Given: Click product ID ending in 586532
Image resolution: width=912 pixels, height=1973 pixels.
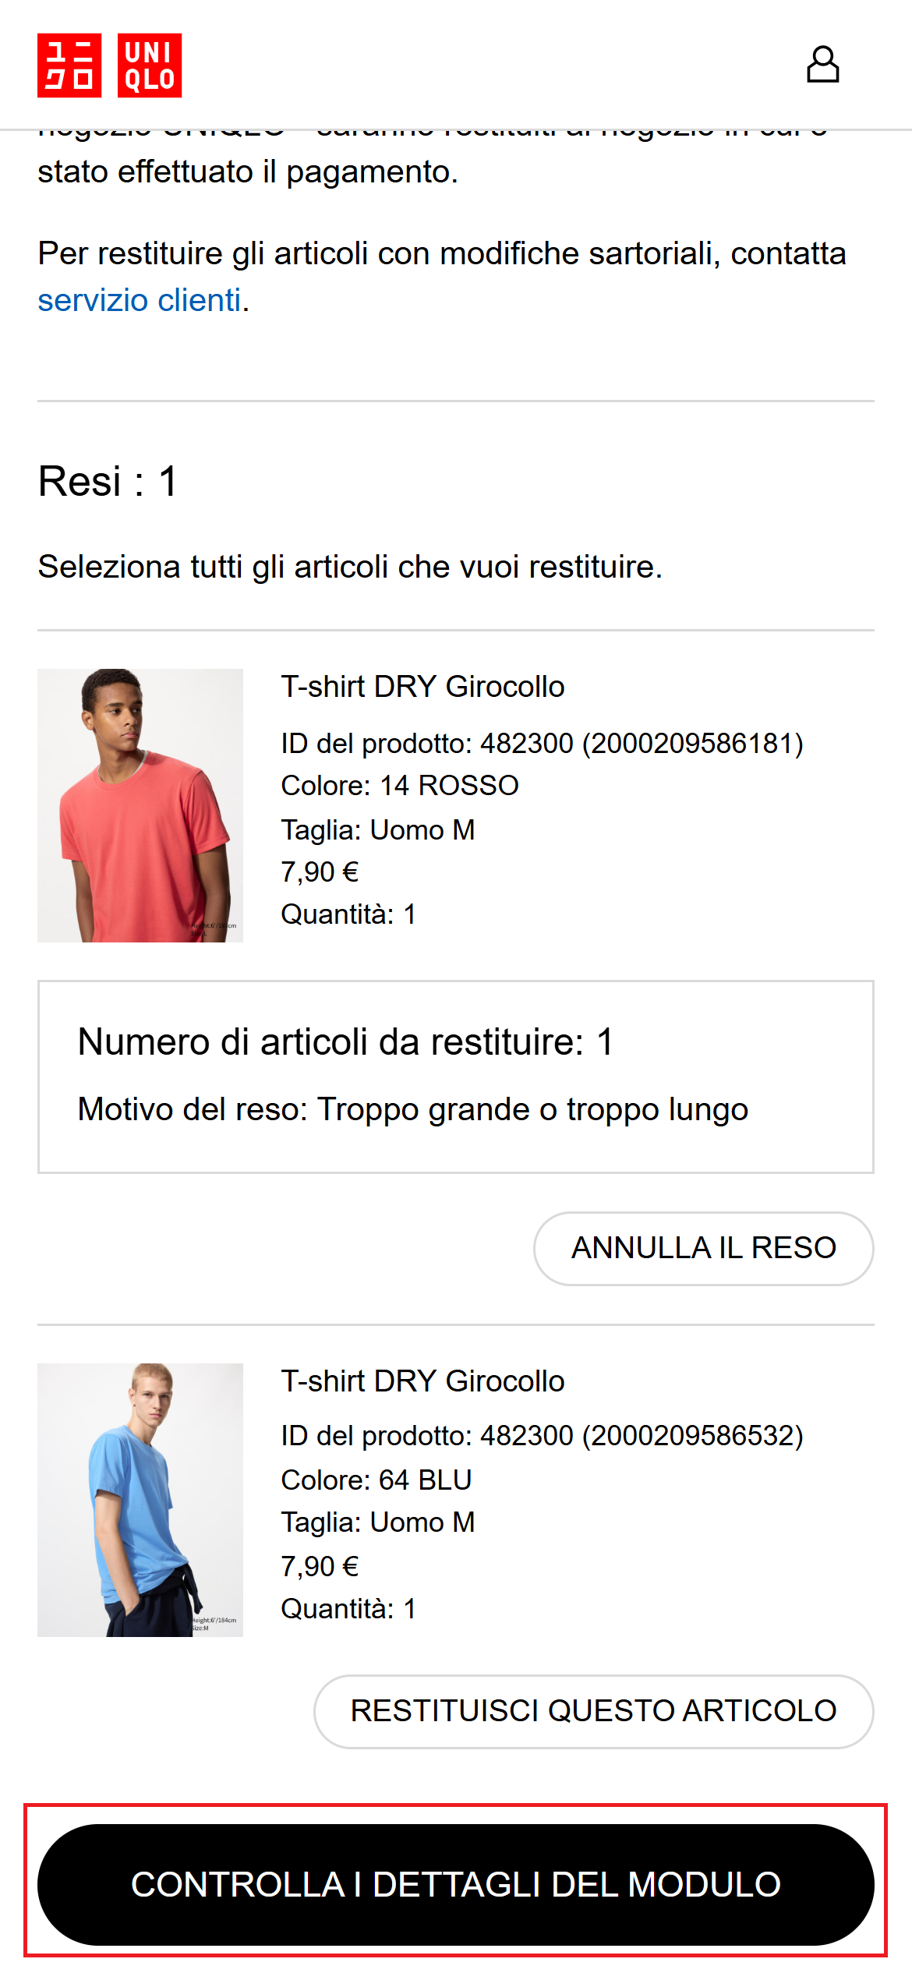Looking at the screenshot, I should click(542, 1436).
